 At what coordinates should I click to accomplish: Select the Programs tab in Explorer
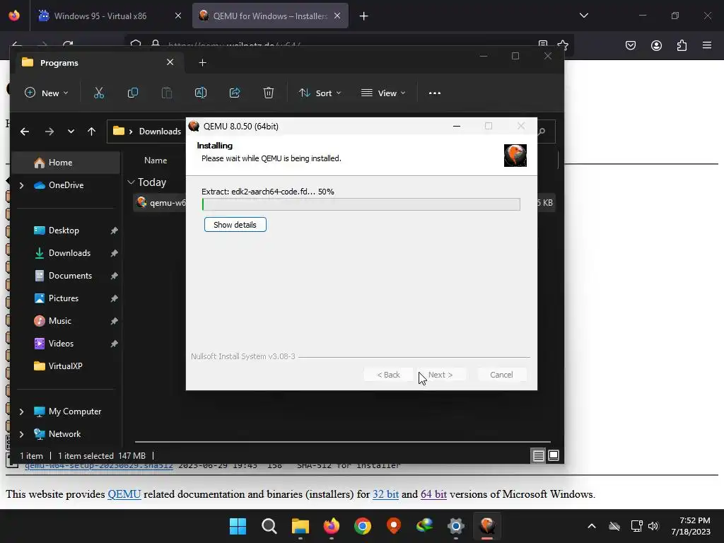pyautogui.click(x=99, y=62)
